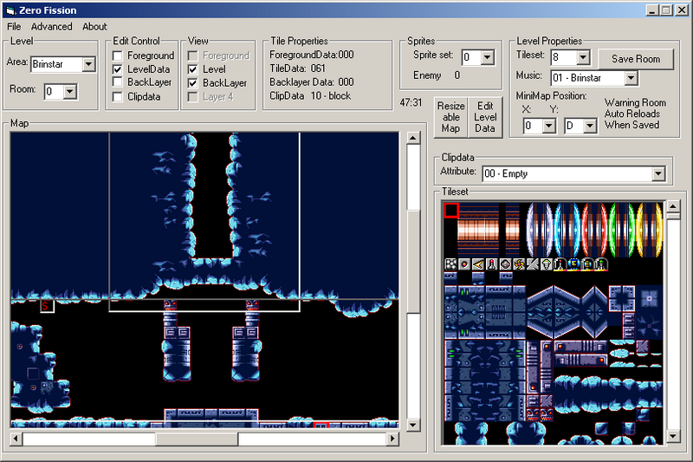693x462 pixels.
Task: Enable Clipdata editing checkbox
Action: click(x=118, y=97)
